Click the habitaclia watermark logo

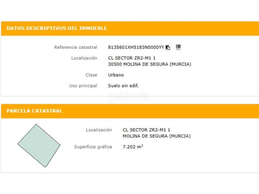coord(129,96)
